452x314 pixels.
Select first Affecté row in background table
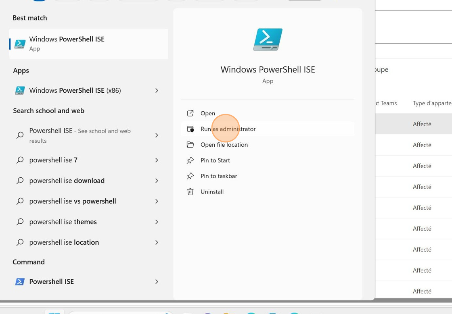click(414, 124)
